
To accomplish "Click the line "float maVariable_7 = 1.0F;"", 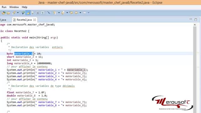I will [26, 92].
